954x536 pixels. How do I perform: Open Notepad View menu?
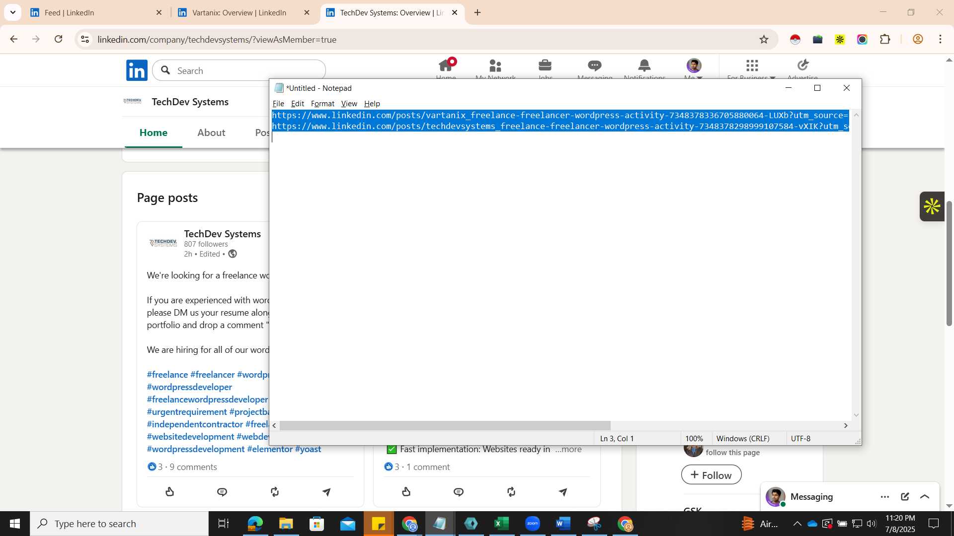(x=349, y=103)
